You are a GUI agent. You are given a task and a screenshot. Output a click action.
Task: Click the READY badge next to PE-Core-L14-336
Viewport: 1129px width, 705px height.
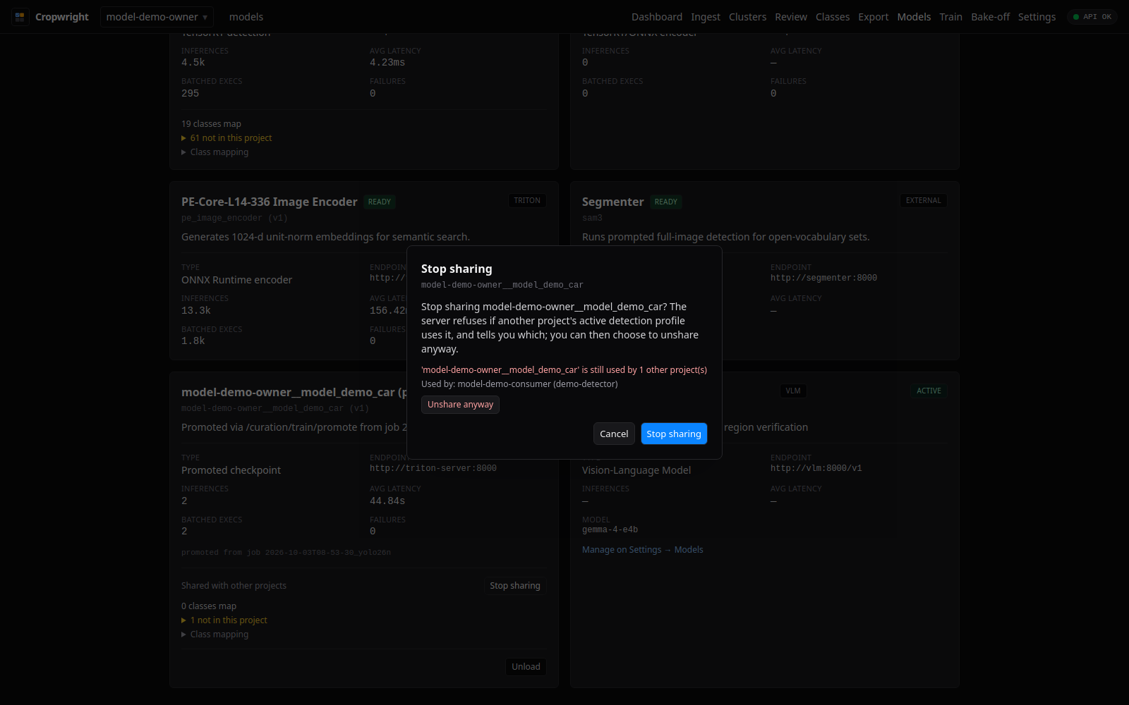379,202
